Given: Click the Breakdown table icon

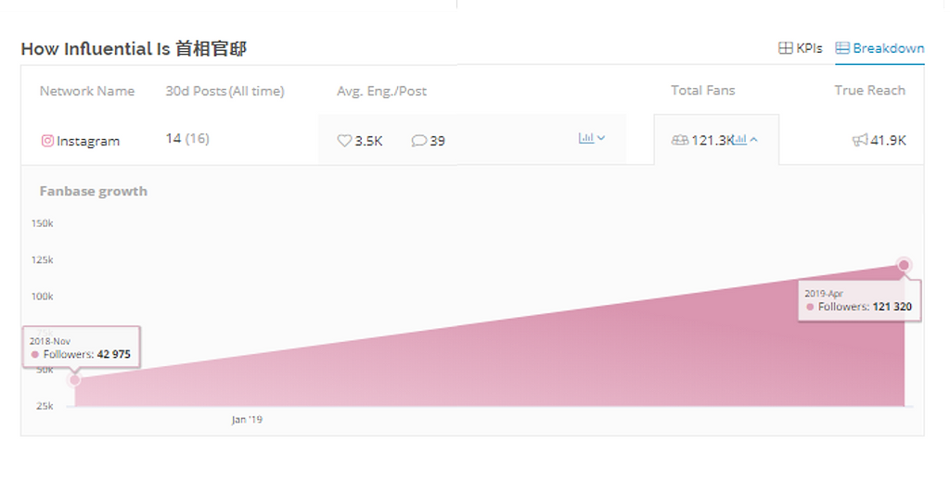Looking at the screenshot, I should (842, 48).
